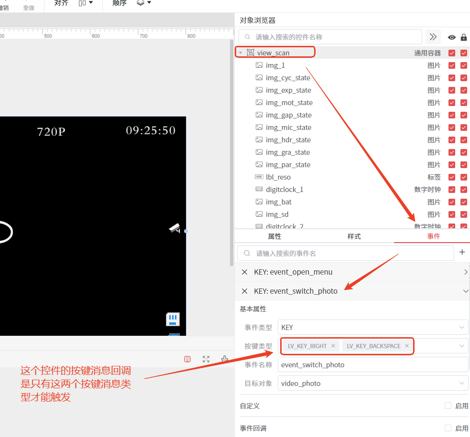Switch to the 样式 tab

(354, 236)
